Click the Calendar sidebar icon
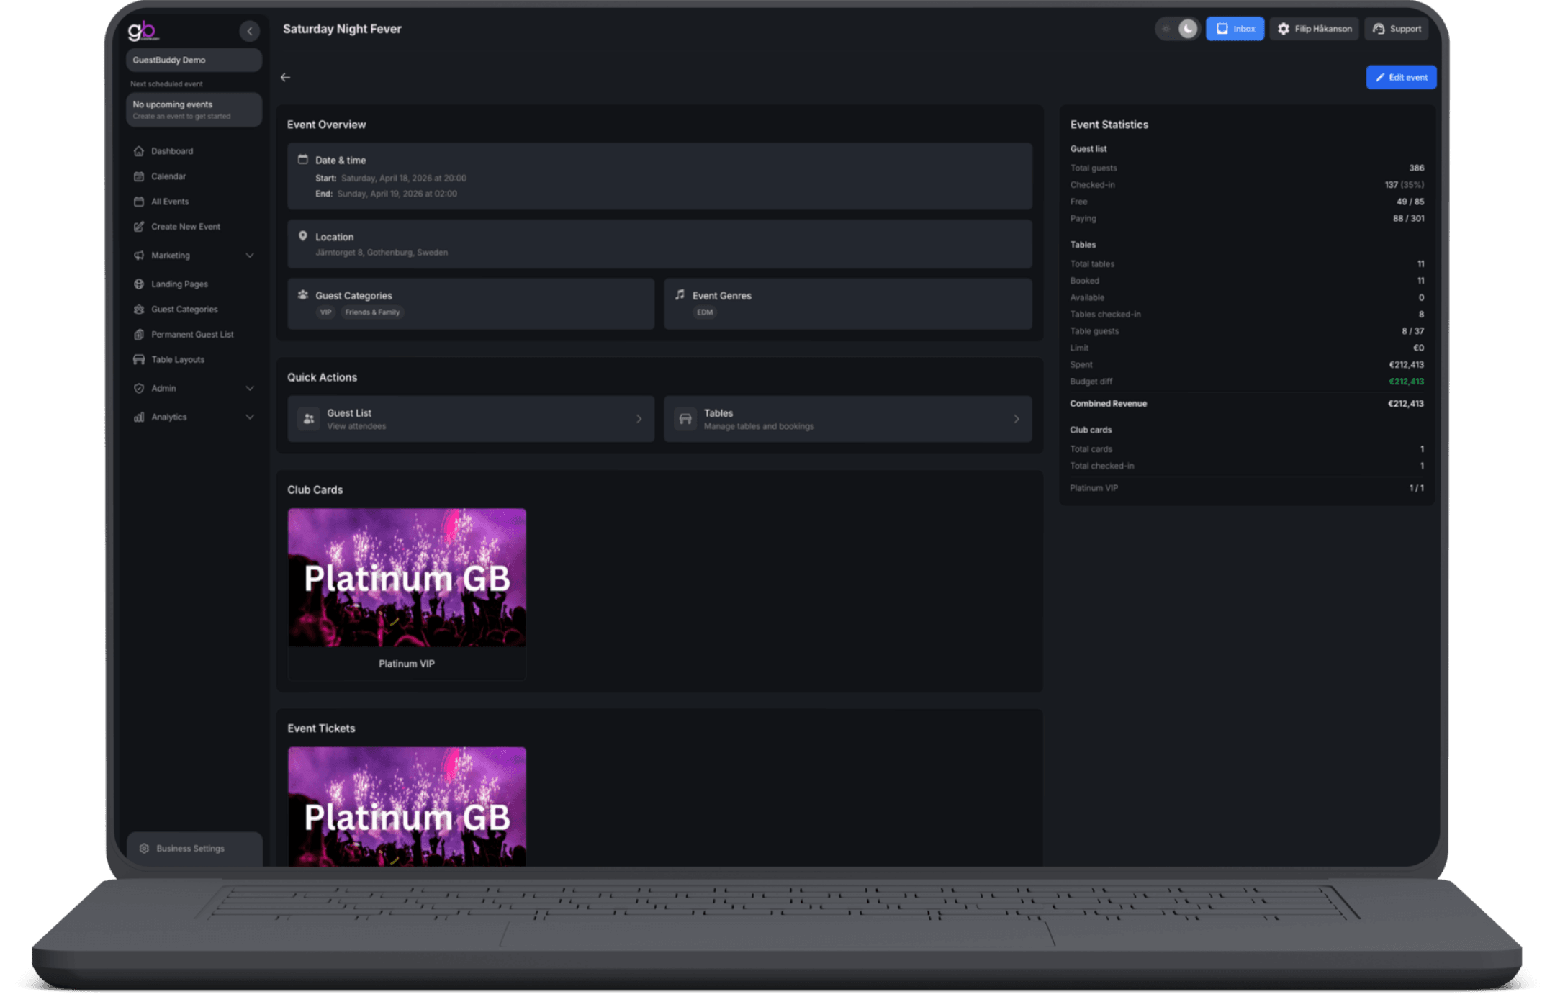This screenshot has height=1002, width=1555. pyautogui.click(x=139, y=176)
